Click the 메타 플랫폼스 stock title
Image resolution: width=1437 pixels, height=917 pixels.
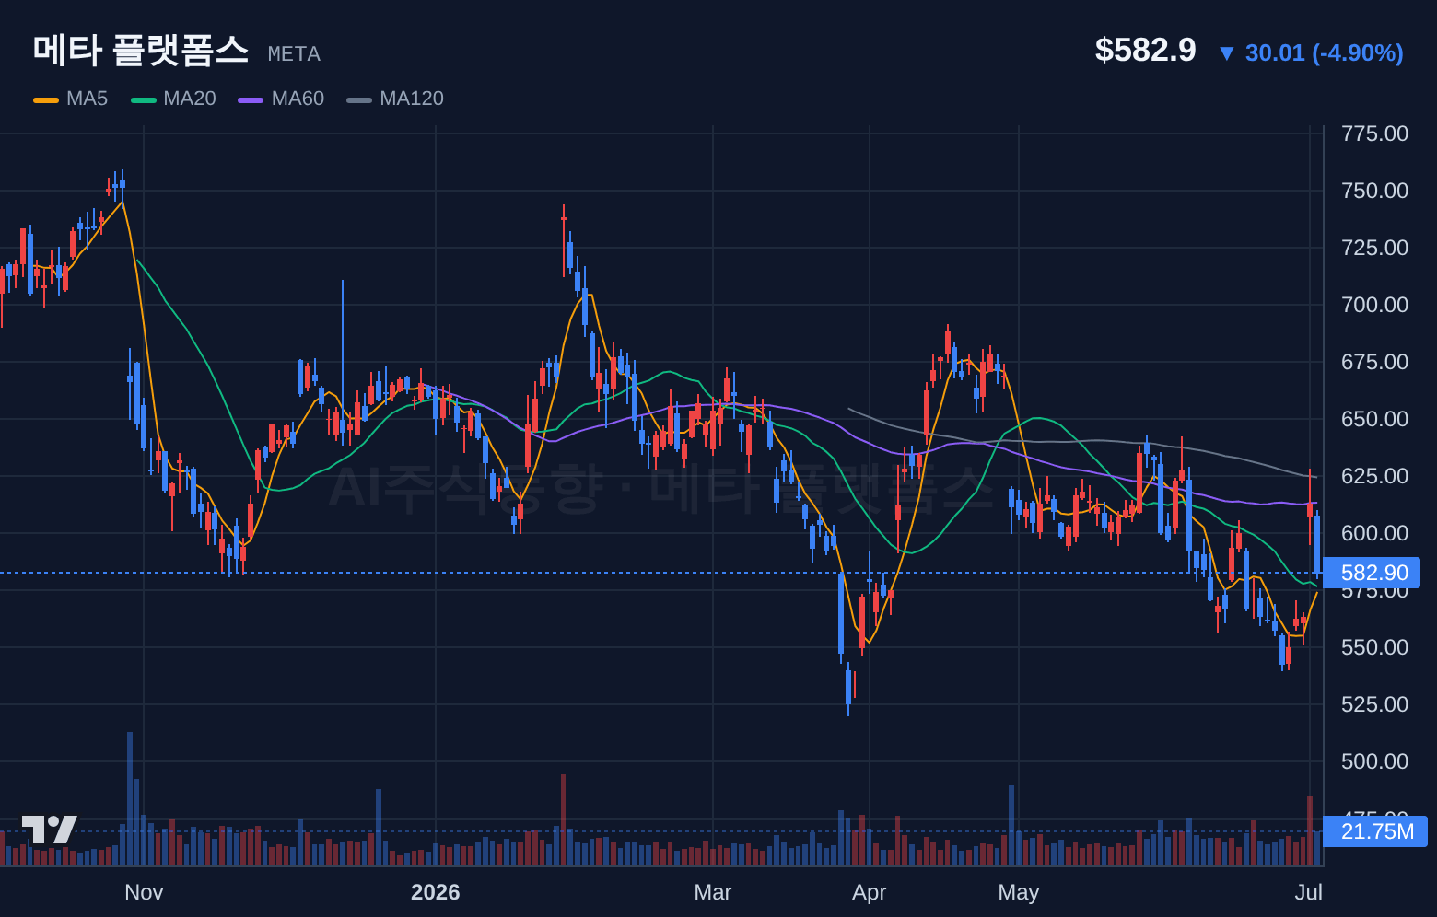tap(141, 50)
